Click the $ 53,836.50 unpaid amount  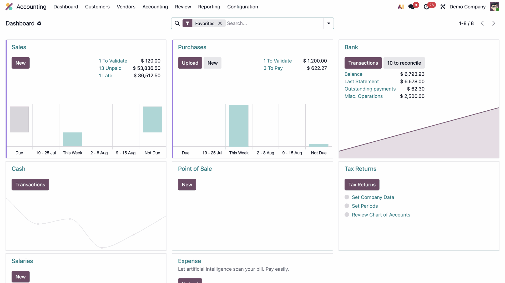coord(147,68)
